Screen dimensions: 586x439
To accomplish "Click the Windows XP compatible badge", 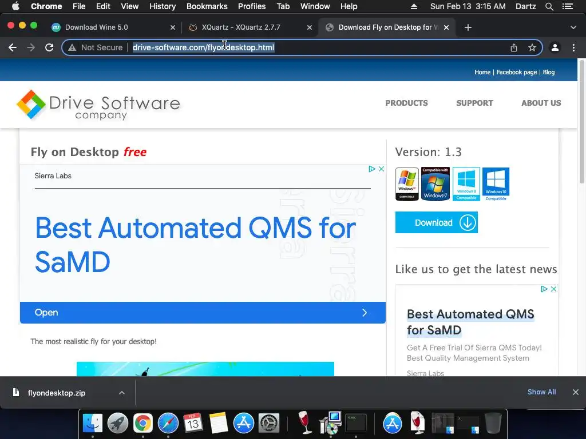I will click(x=407, y=183).
